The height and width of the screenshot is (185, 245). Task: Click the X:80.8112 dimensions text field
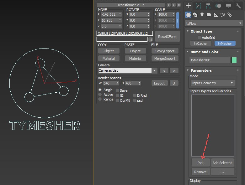pos(125,33)
